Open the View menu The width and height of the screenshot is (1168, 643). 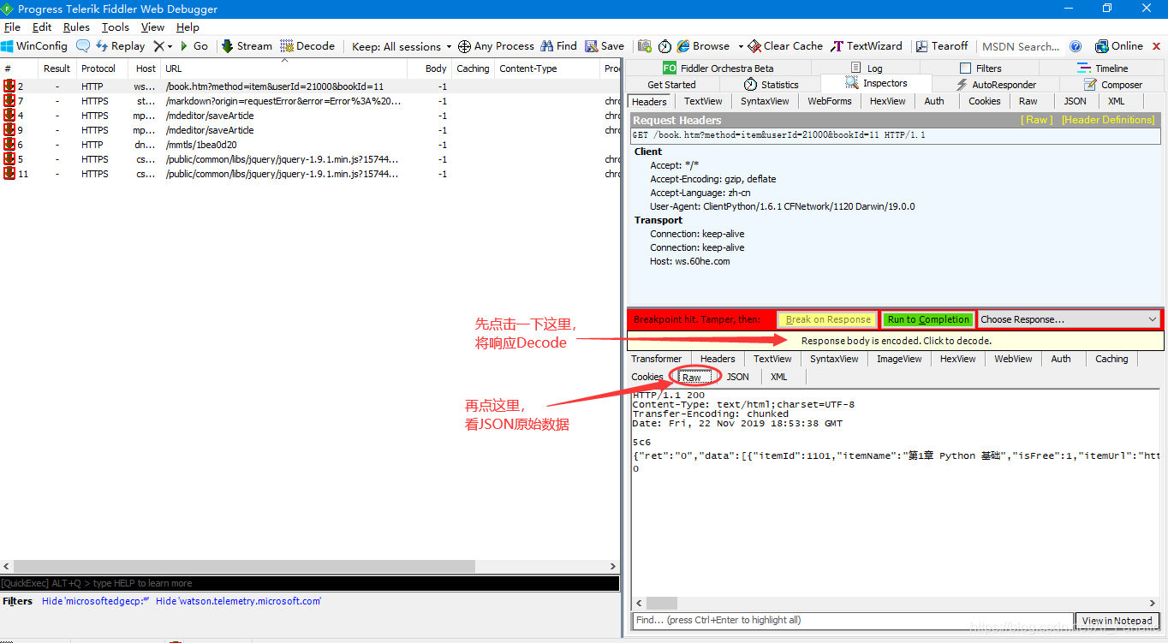coord(152,27)
